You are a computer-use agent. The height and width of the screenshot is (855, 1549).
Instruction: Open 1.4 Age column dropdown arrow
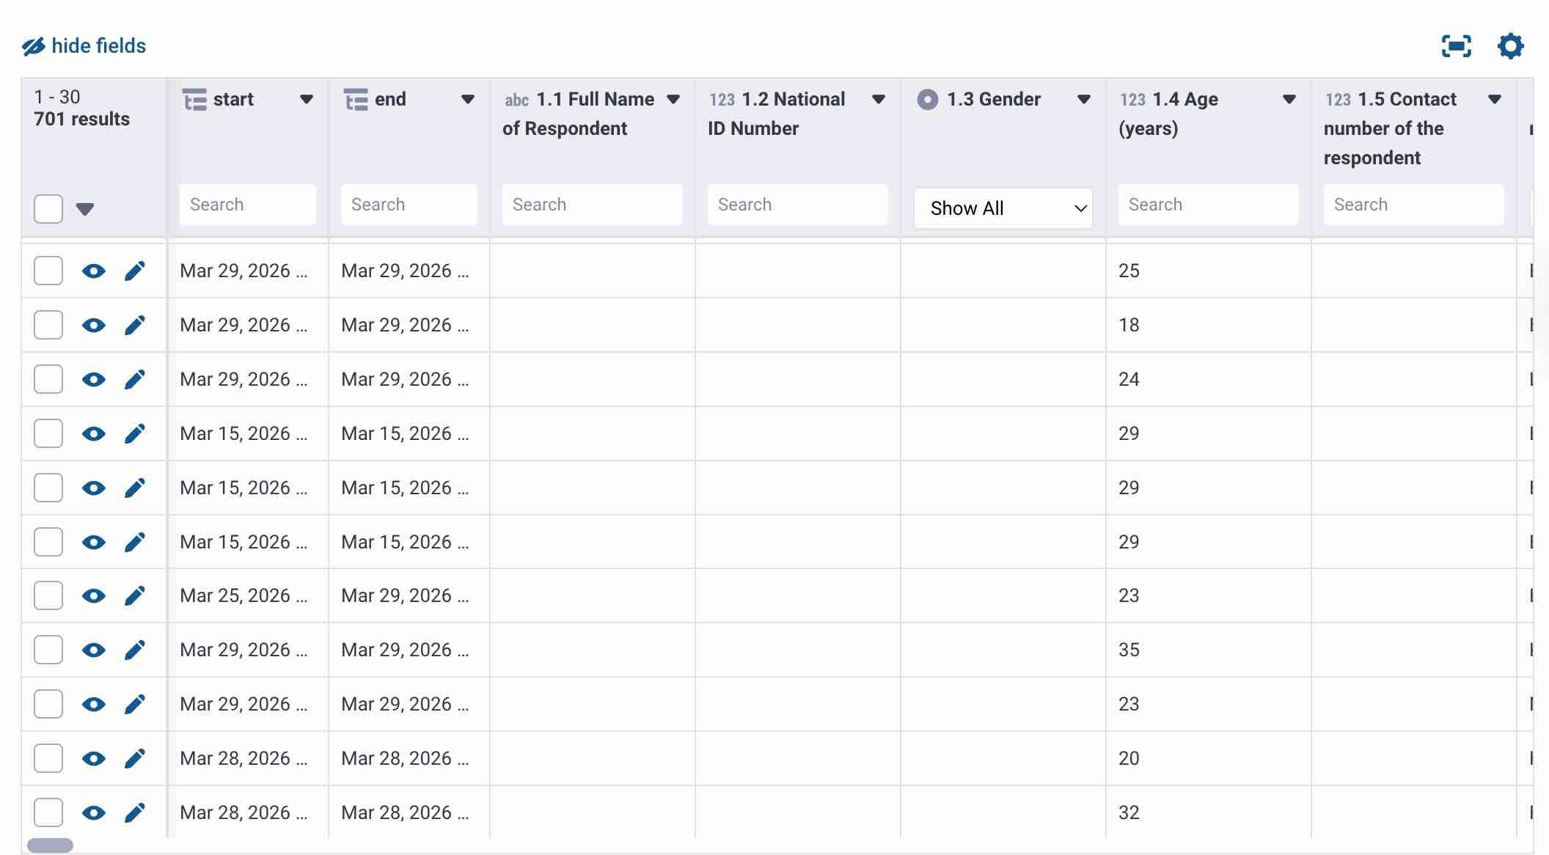1289,100
